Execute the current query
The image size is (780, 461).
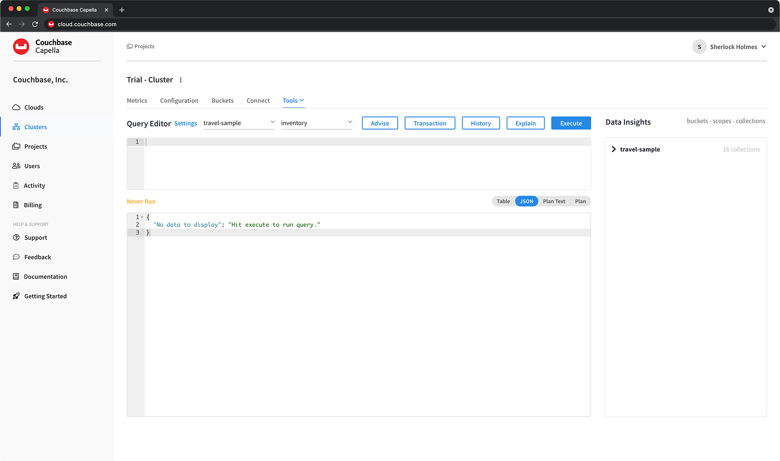571,123
